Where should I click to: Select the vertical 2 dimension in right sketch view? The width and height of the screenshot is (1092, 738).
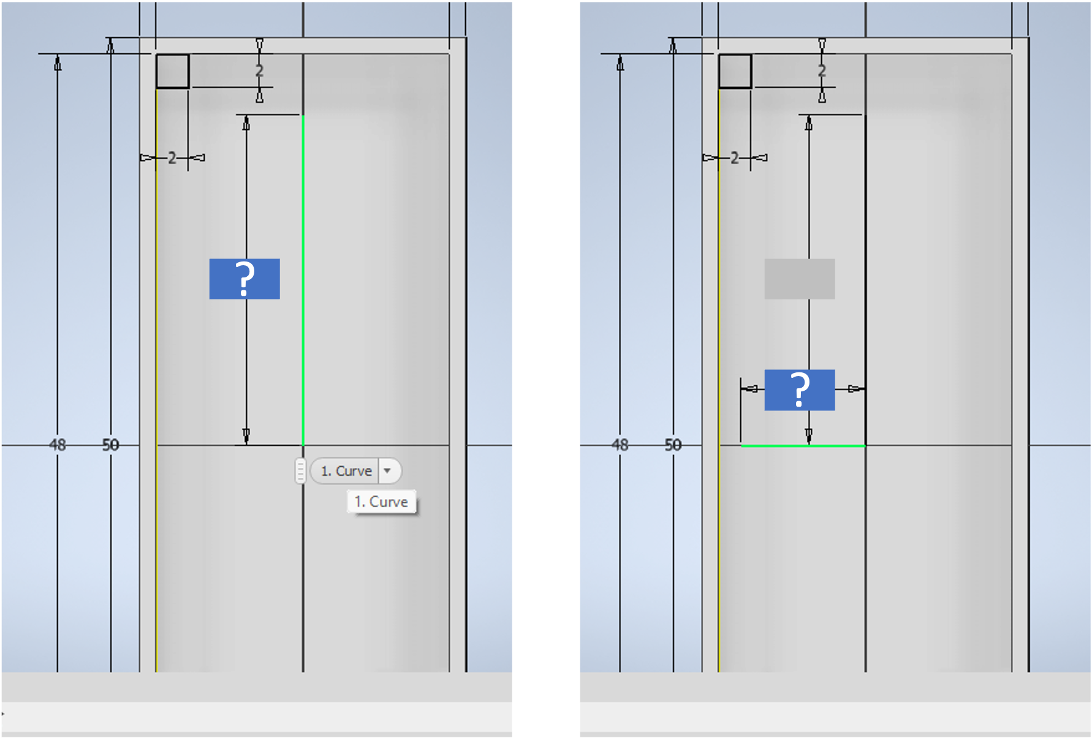(x=822, y=71)
